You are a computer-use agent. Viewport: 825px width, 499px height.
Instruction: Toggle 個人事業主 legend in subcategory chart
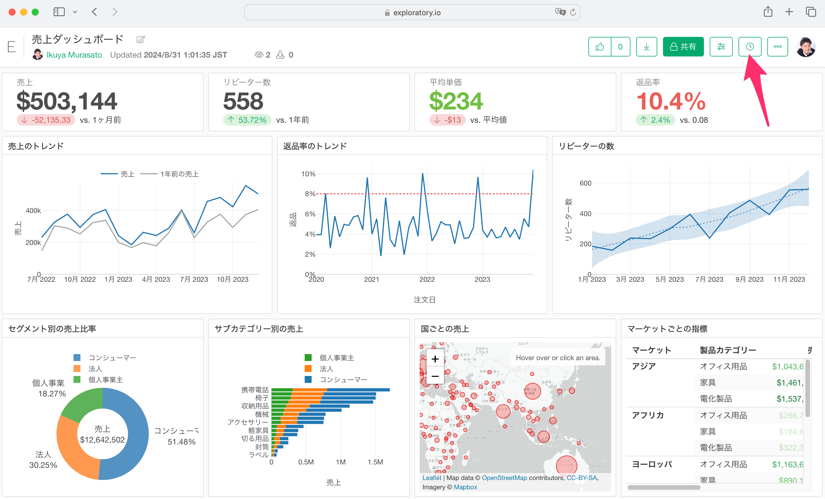[336, 358]
